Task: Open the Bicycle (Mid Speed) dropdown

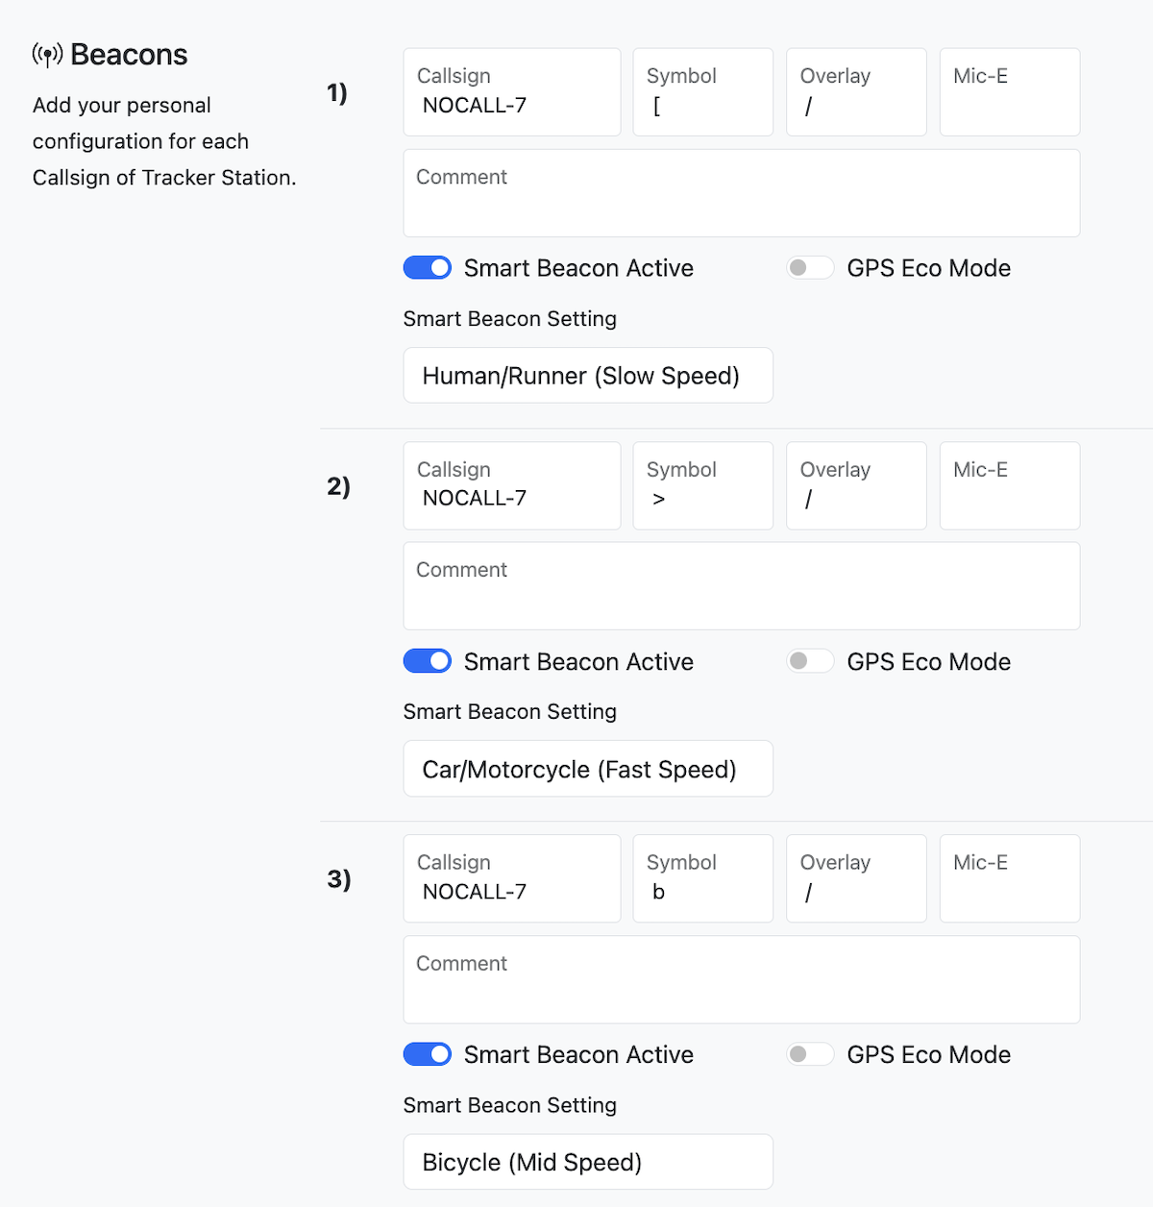Action: click(x=587, y=1162)
